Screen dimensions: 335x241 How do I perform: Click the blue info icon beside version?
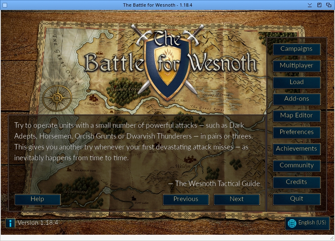pos(10,223)
